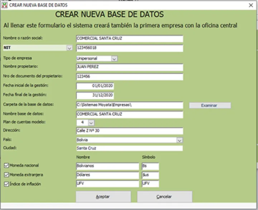Close the Crear Nueva Base de Datos window
This screenshot has width=258, height=210.
(x=251, y=5)
